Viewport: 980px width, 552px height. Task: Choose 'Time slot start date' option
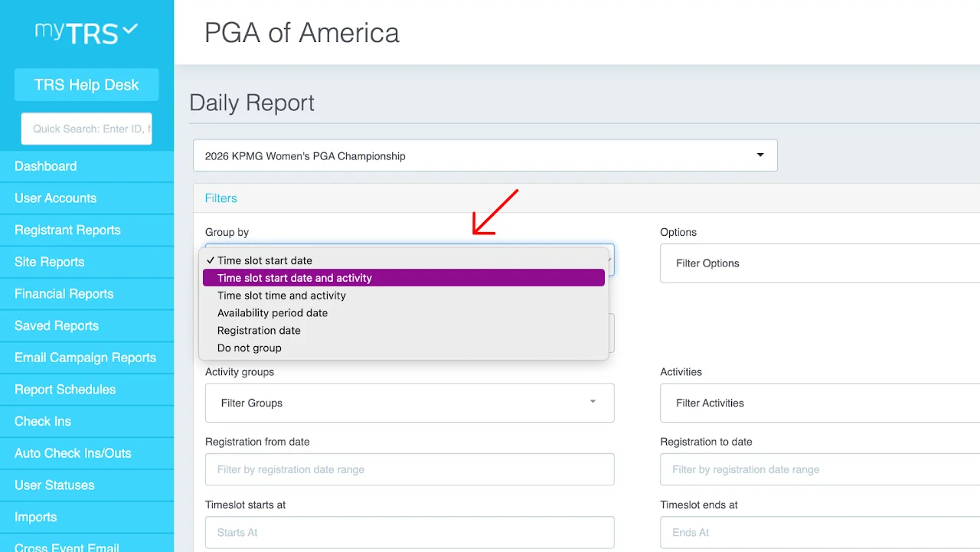403,260
